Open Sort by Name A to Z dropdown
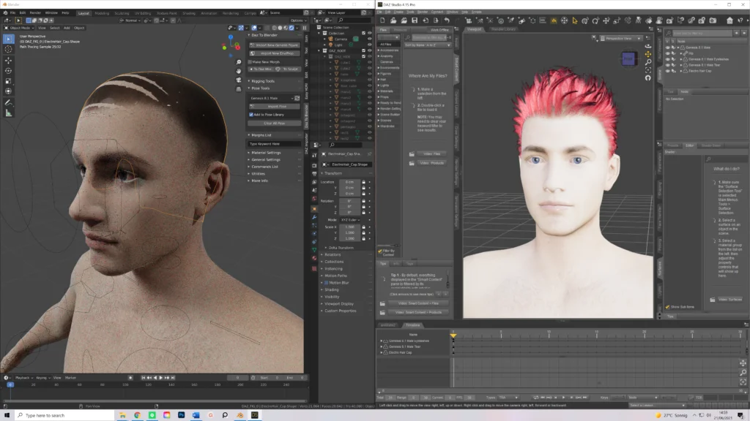The width and height of the screenshot is (750, 421). [x=427, y=45]
